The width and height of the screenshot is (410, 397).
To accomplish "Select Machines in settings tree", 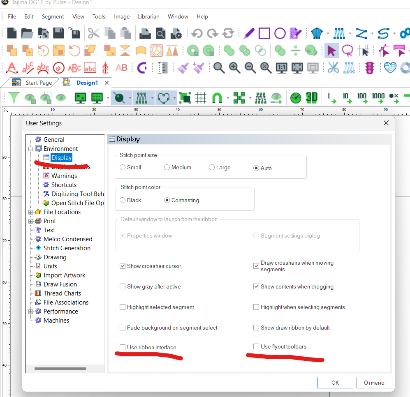I will 56,321.
